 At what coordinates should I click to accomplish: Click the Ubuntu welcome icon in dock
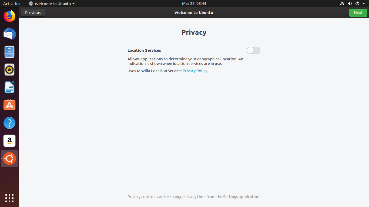(9, 158)
